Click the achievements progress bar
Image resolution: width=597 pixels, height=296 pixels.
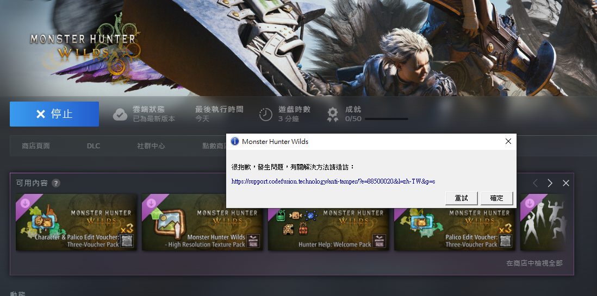click(x=387, y=119)
